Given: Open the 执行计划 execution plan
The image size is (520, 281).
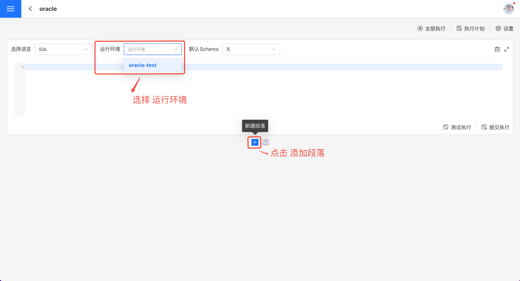Looking at the screenshot, I should pos(471,28).
